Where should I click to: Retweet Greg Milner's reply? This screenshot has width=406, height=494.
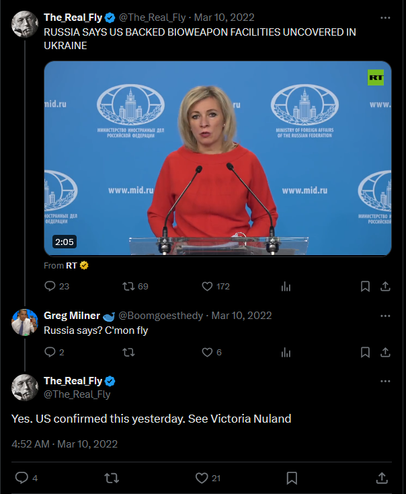point(128,352)
